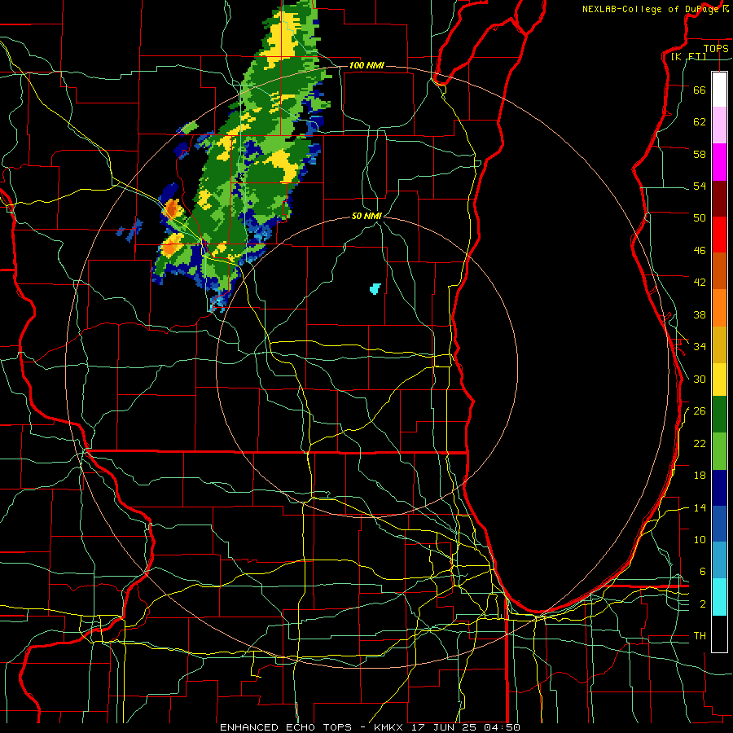This screenshot has height=733, width=733.
Task: Click the light blue legend swatch beside 6
Action: click(x=719, y=560)
